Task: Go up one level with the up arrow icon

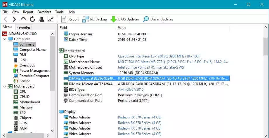Action: 23,19
